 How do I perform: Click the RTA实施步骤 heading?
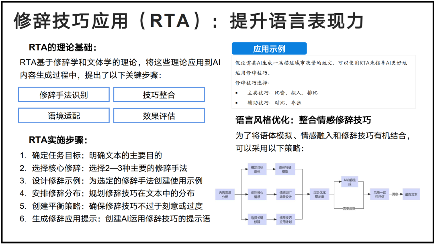tap(58, 140)
